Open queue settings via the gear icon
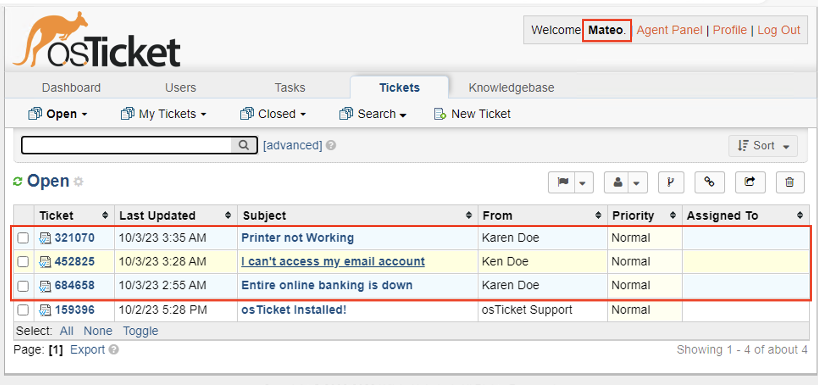Screen dimensions: 818x385 [79, 181]
